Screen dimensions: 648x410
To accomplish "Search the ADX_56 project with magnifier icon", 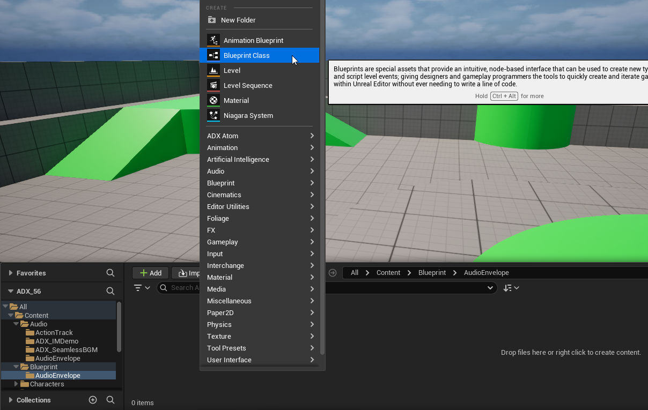I will click(x=111, y=291).
